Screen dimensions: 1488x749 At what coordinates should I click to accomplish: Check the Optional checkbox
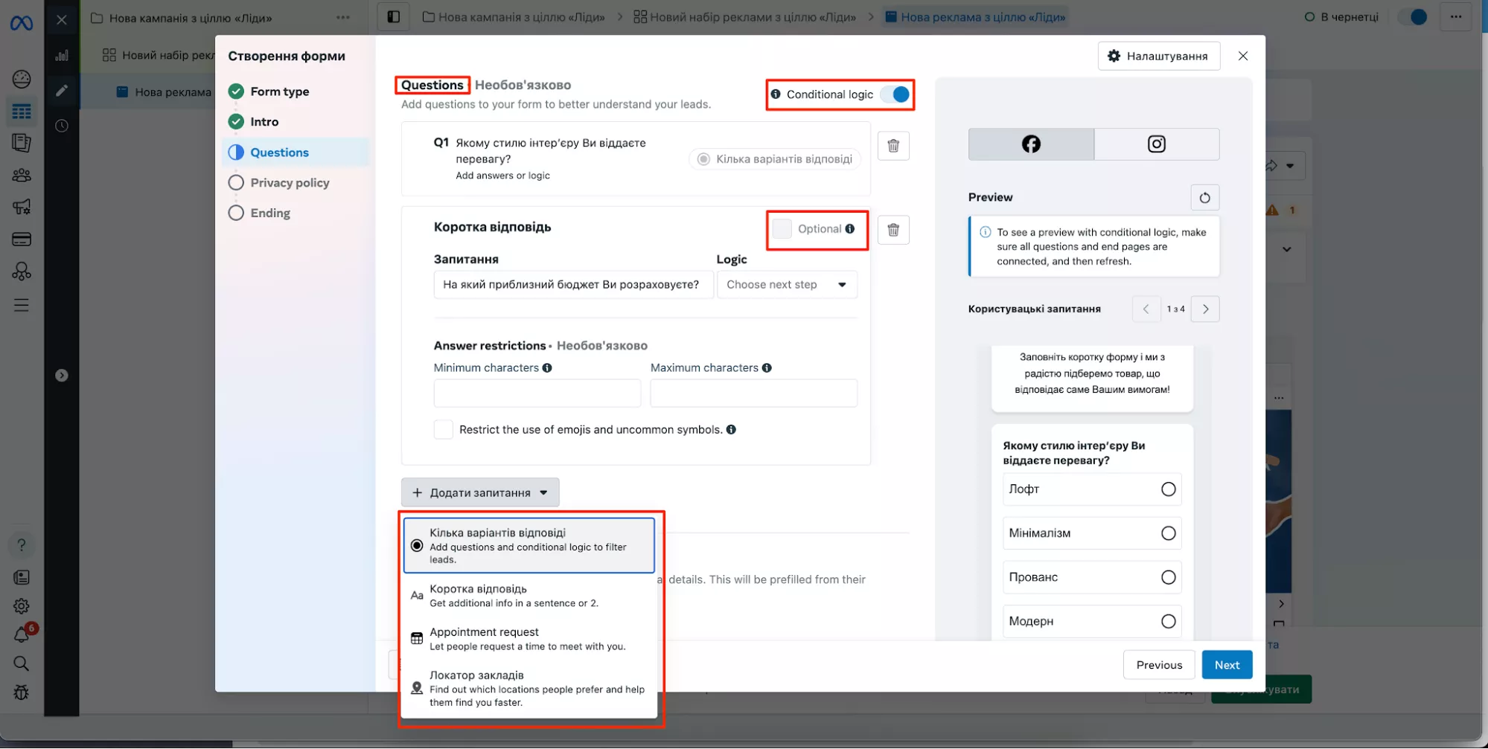tap(782, 229)
